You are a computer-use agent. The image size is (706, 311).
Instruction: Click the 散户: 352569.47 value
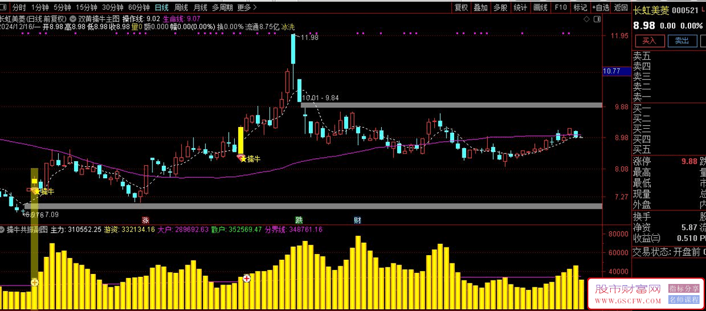237,229
